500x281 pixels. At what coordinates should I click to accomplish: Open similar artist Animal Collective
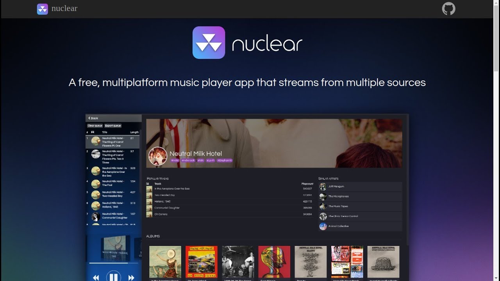point(360,226)
